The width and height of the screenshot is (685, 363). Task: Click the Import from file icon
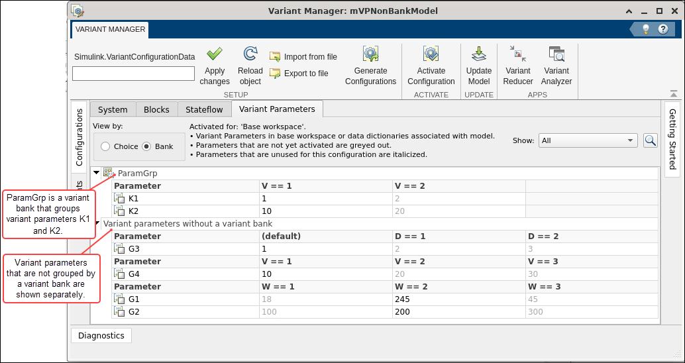point(275,57)
